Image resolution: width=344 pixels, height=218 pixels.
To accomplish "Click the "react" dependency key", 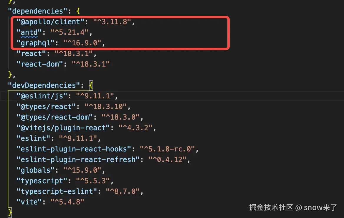I will [x=31, y=54].
